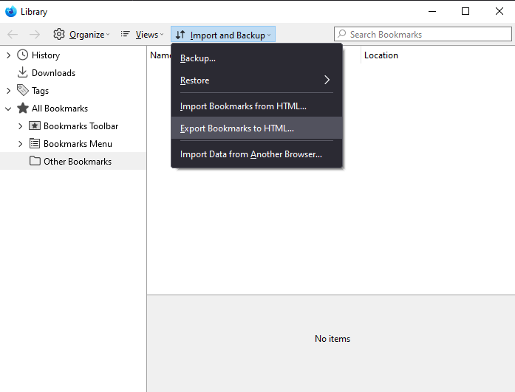
Task: Choose Backup... from the menu
Action: tap(256, 58)
